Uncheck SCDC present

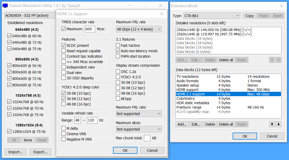64,45
